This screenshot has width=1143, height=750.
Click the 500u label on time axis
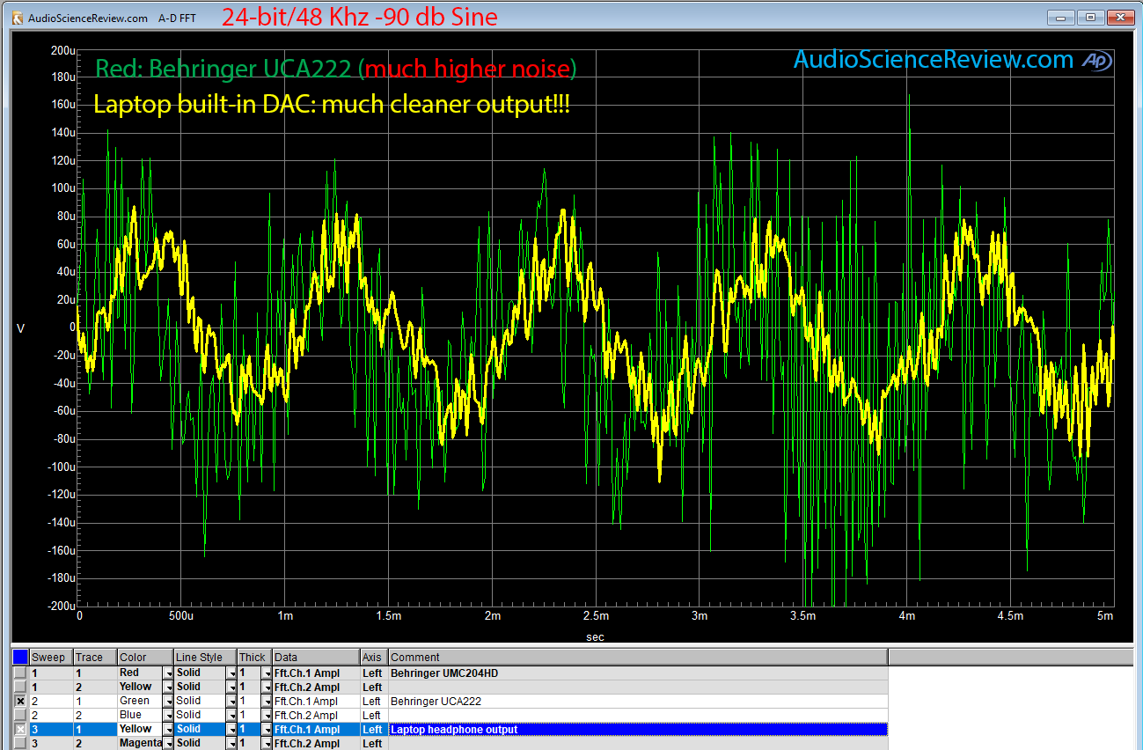pos(180,616)
